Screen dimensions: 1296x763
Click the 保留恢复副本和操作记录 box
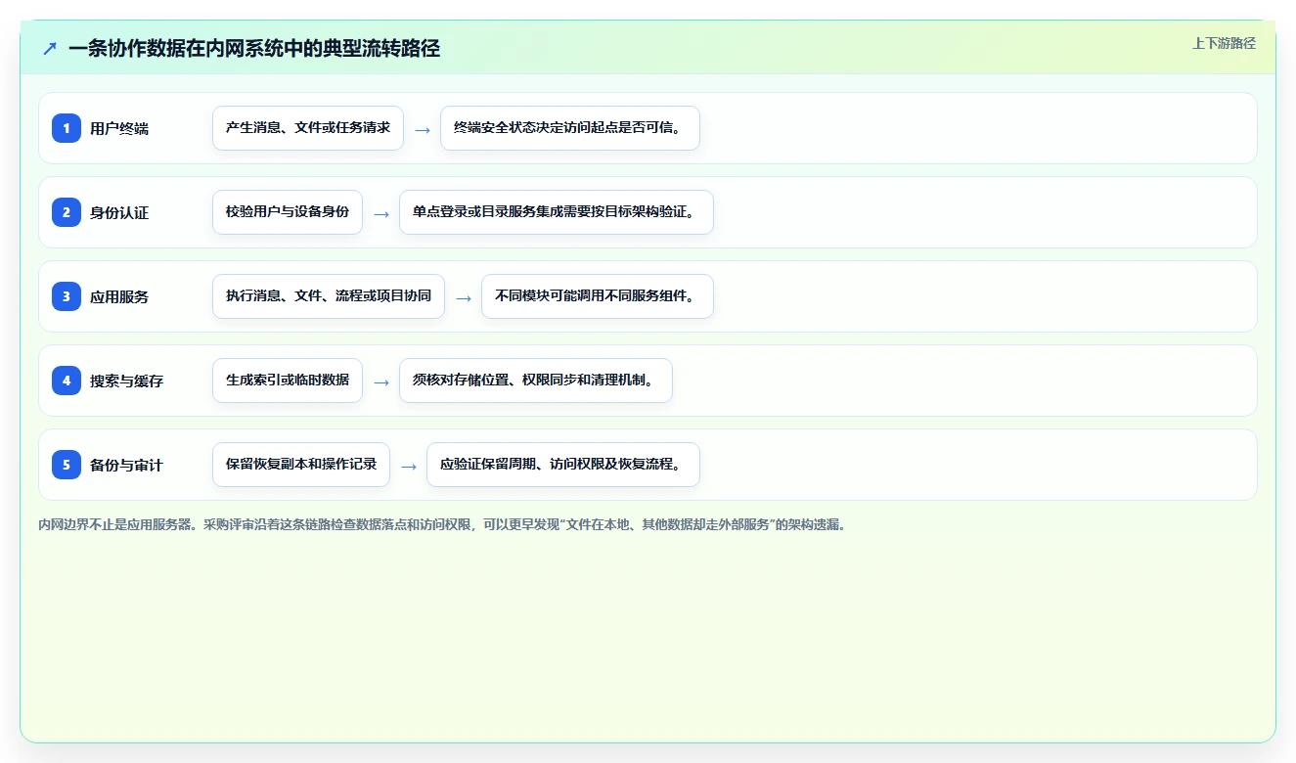point(301,465)
